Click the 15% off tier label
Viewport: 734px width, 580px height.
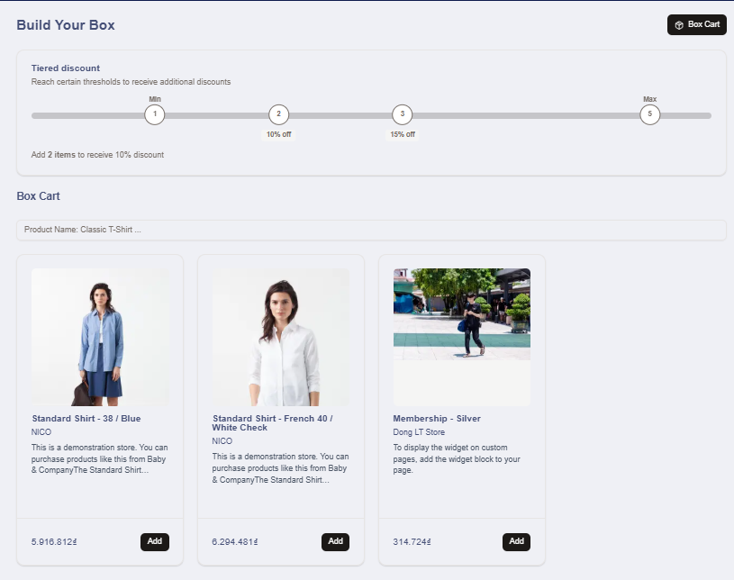pyautogui.click(x=403, y=135)
